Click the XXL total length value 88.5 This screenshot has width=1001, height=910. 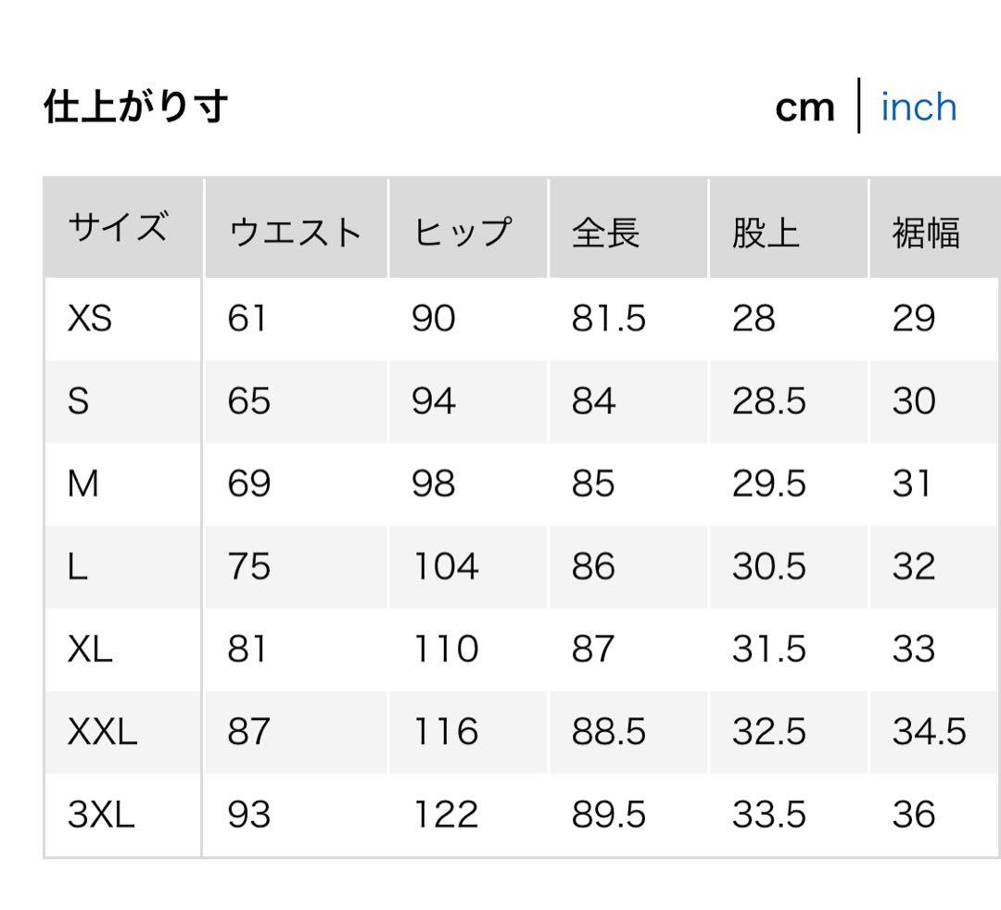point(608,732)
